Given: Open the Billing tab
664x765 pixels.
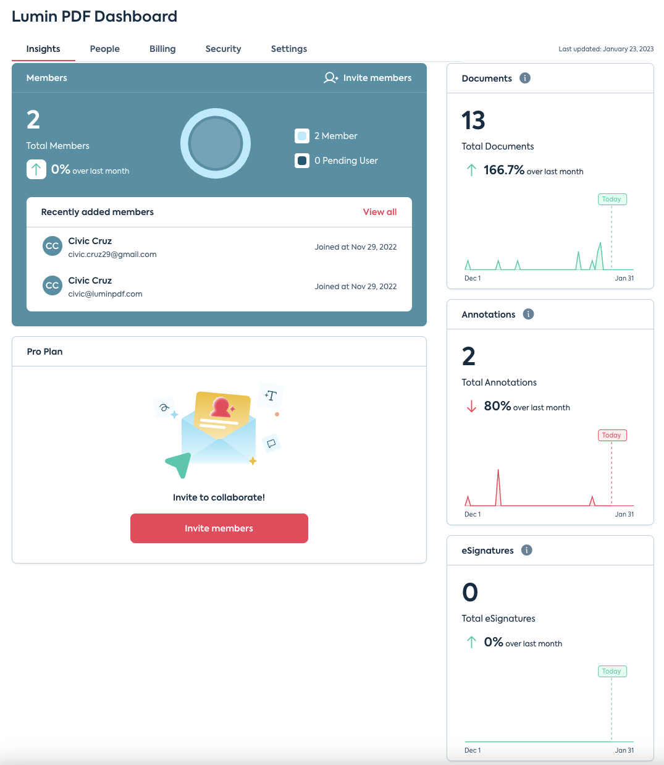Looking at the screenshot, I should [x=162, y=48].
